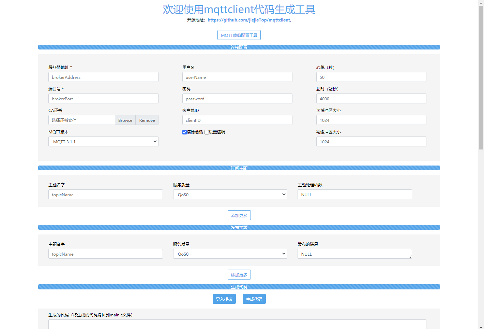Open the 服务质量 dropdown under 订阅主题
Viewport: 484px width, 329px height.
230,194
